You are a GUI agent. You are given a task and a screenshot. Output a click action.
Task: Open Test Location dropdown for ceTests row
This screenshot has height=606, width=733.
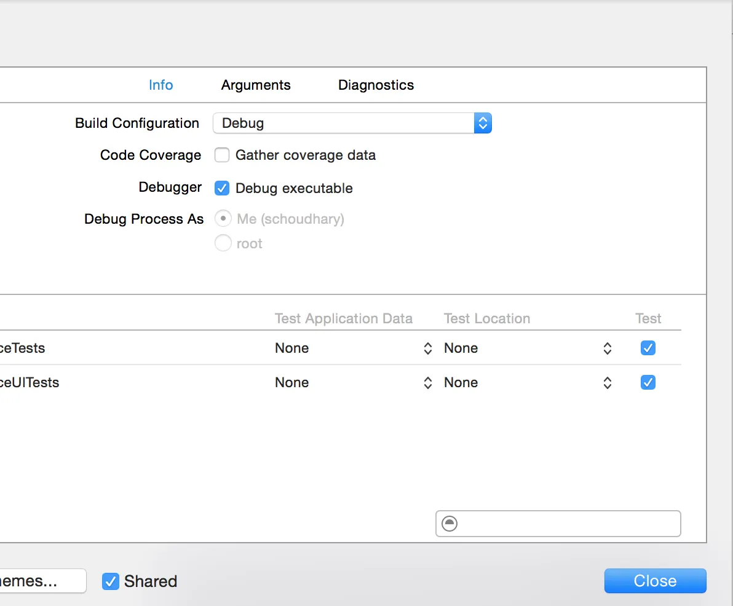pos(528,348)
